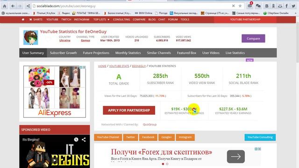Open the Facebook orange button
The image size is (299, 168).
(x=148, y=137)
